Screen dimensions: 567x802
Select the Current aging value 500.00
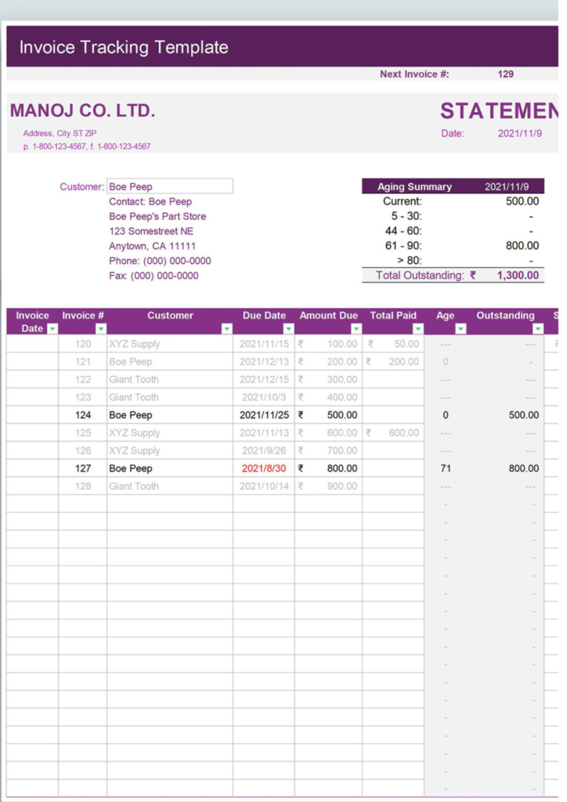pos(522,201)
